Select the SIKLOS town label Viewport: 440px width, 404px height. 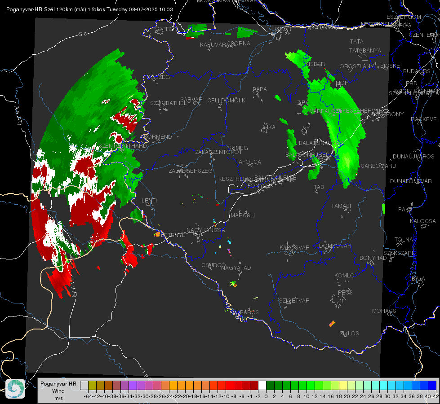coord(349,334)
